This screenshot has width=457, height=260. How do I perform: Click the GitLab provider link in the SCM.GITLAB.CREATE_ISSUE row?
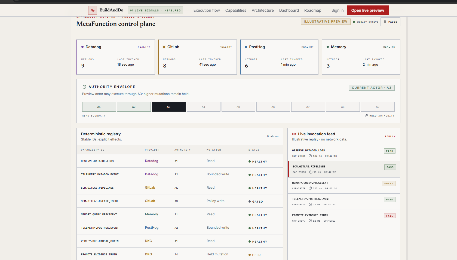pos(150,201)
